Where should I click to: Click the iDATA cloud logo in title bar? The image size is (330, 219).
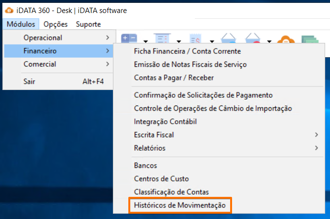[9, 10]
